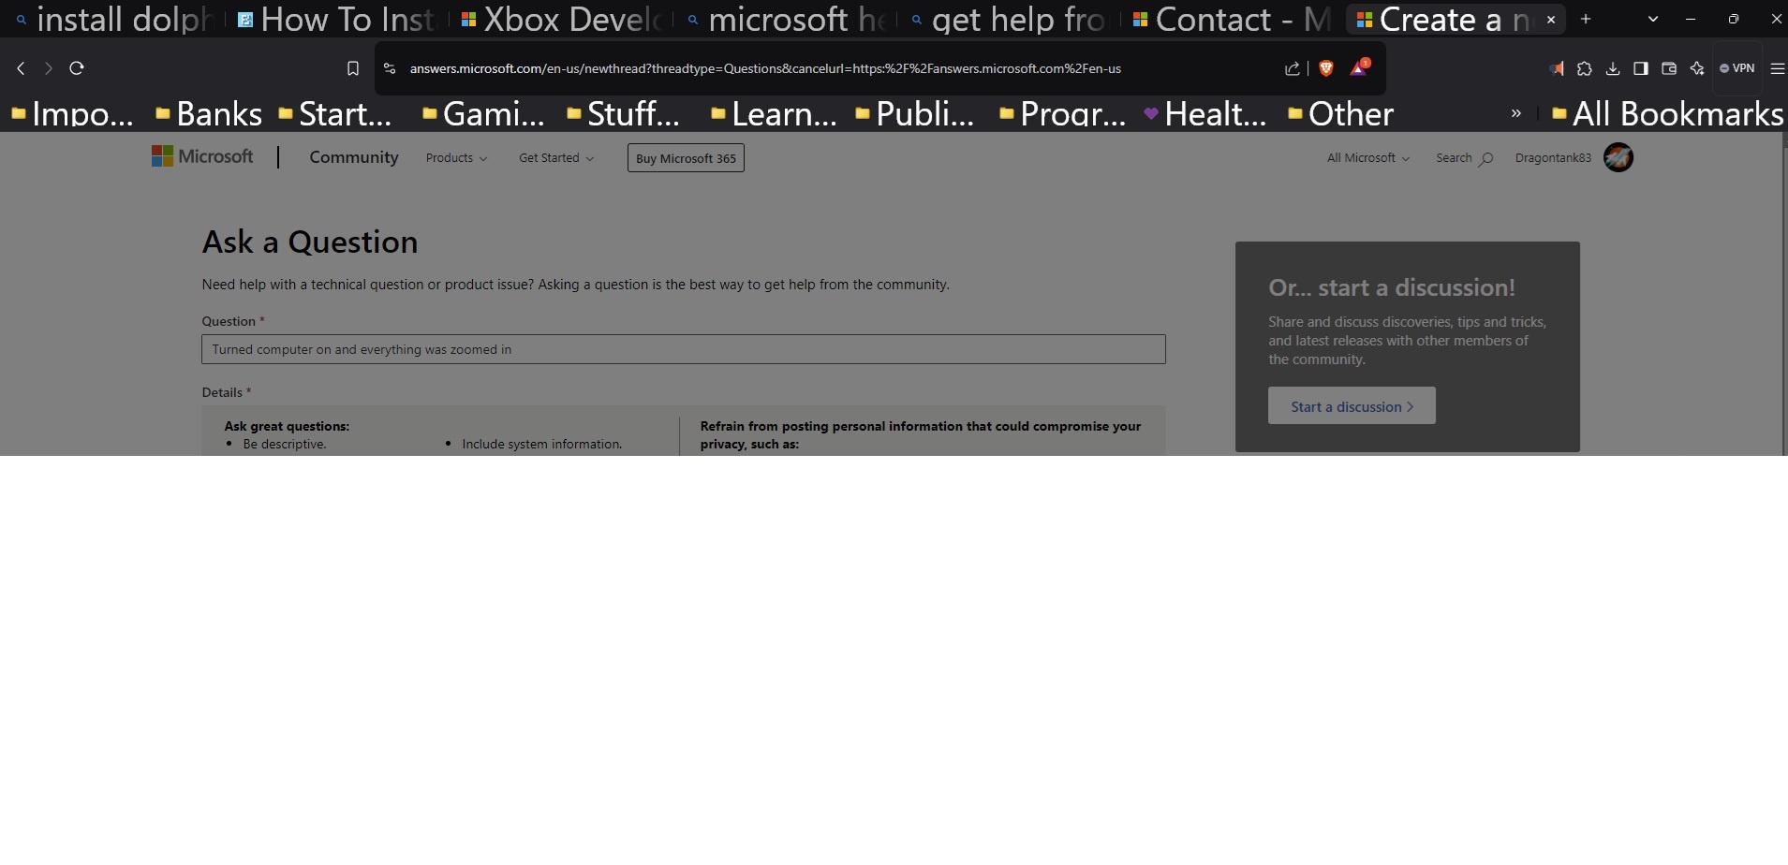Toggle the bookmark star for this page
This screenshot has height=865, width=1788.
click(x=353, y=67)
